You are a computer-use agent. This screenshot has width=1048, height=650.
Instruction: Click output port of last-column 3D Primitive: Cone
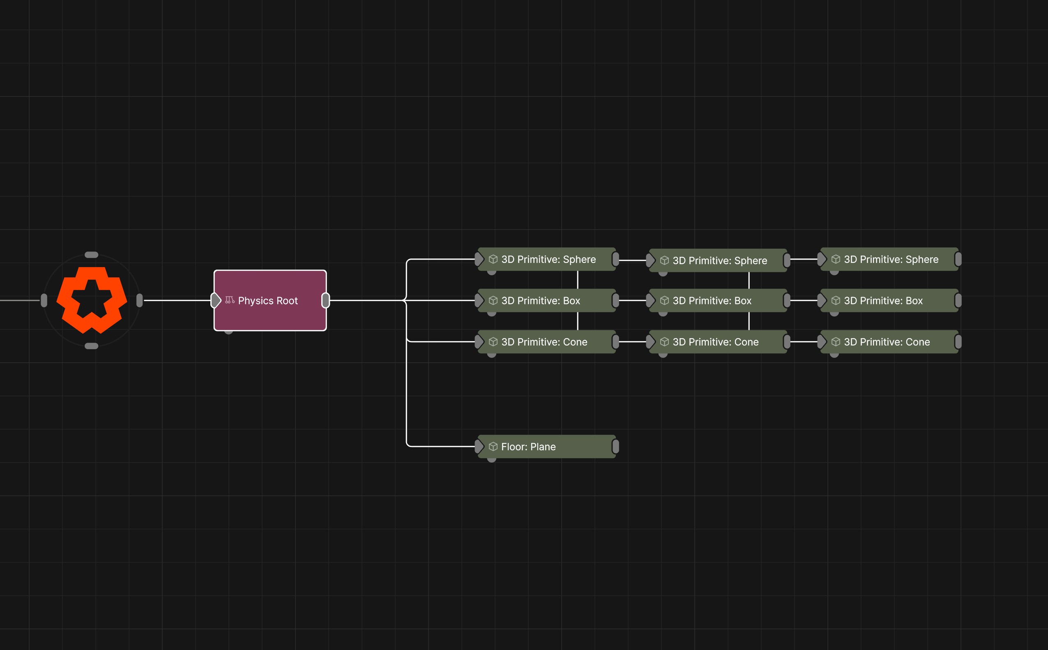click(958, 342)
